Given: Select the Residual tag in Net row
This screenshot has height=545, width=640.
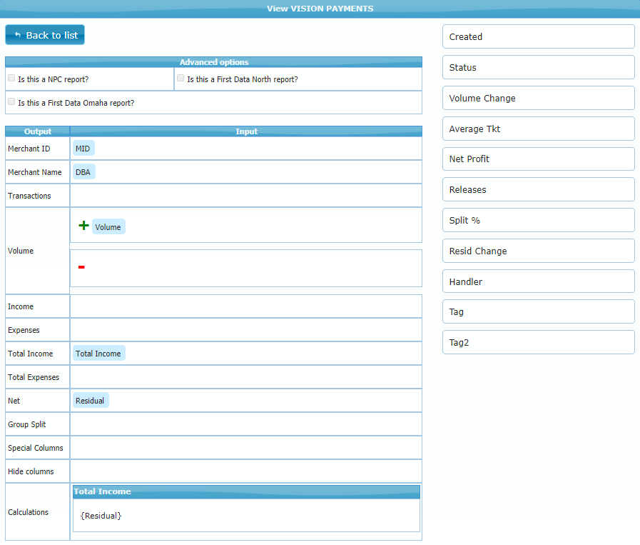Looking at the screenshot, I should tap(90, 401).
